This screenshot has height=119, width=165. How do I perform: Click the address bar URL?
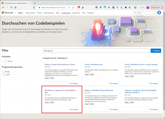pos(54,7)
